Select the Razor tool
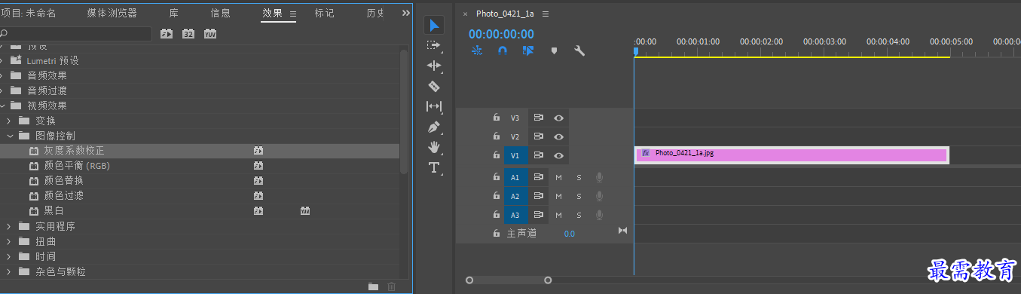This screenshot has height=294, width=1021. point(434,86)
